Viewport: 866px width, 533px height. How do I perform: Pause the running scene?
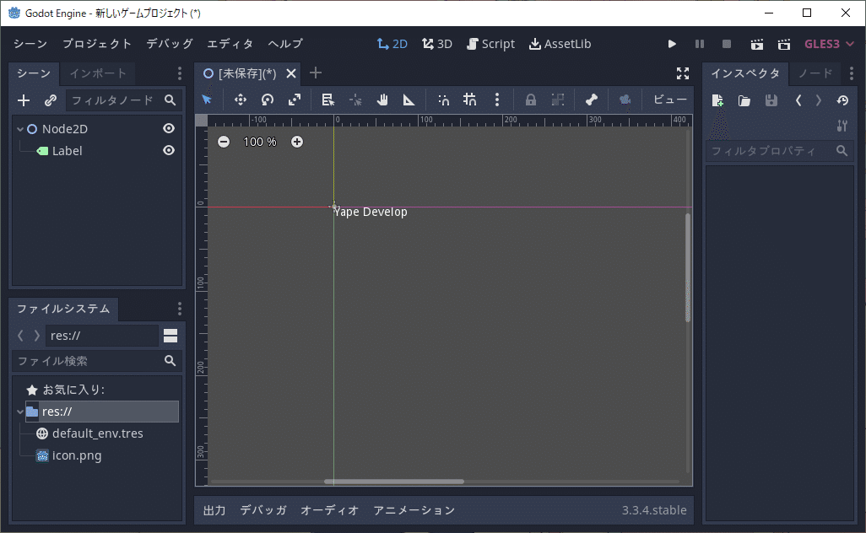pyautogui.click(x=699, y=44)
